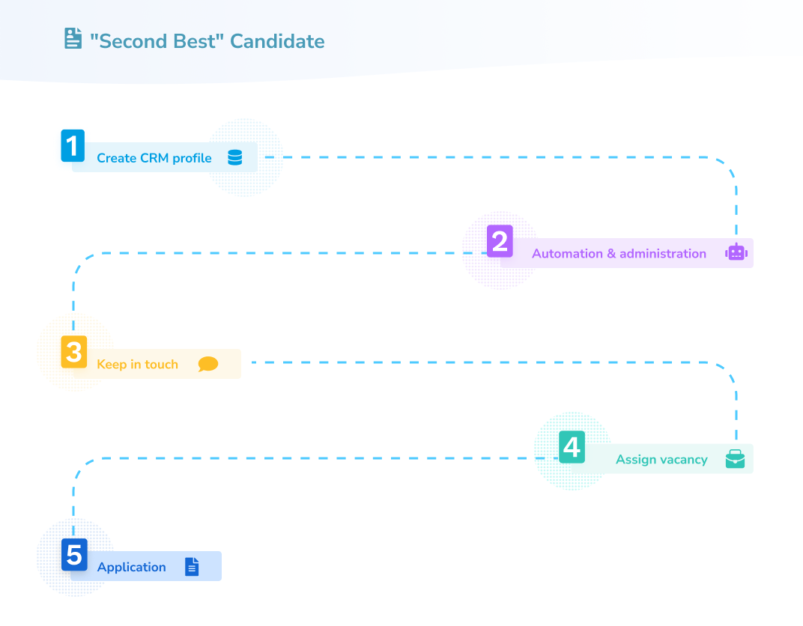Image resolution: width=803 pixels, height=626 pixels.
Task: Click the database icon on Create CRM profile
Action: [235, 158]
